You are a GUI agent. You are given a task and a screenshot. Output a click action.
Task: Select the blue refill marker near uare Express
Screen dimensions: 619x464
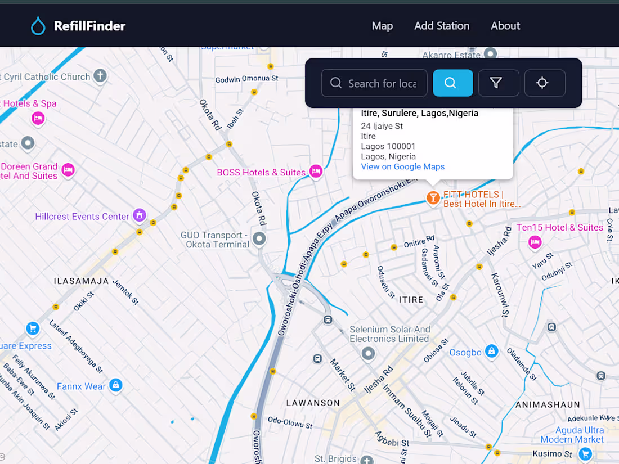33,328
